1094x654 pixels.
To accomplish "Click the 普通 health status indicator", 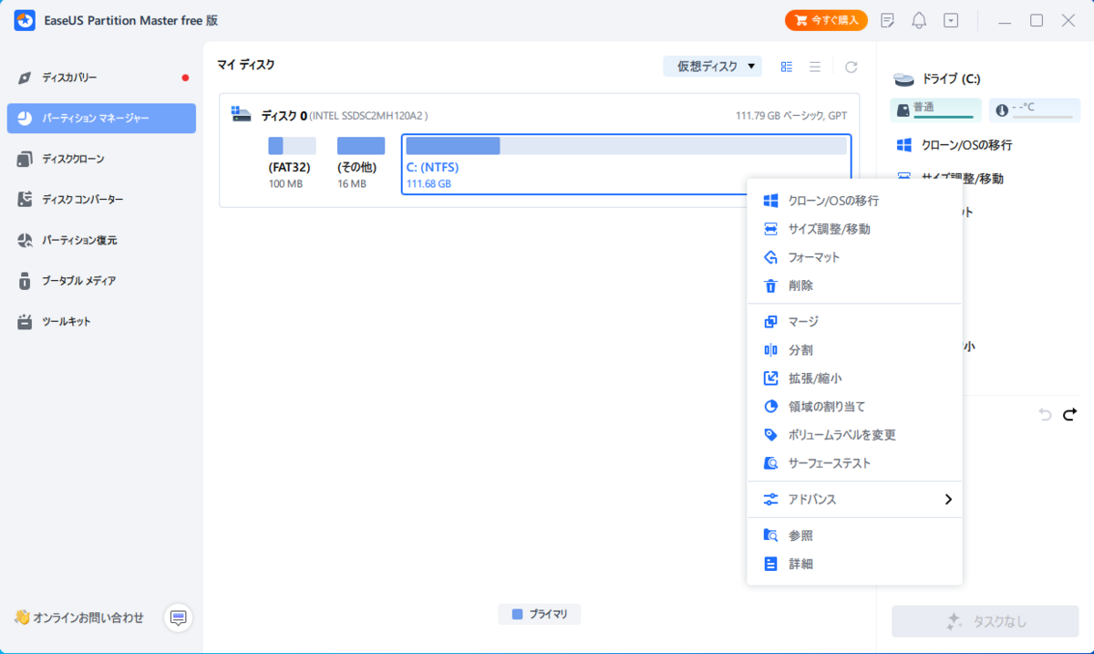I will 935,109.
